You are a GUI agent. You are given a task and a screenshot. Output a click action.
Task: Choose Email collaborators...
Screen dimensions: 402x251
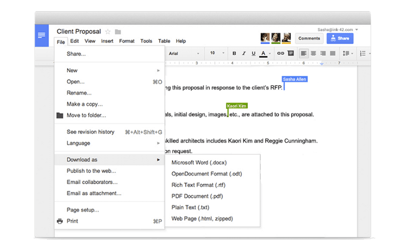tap(110, 182)
